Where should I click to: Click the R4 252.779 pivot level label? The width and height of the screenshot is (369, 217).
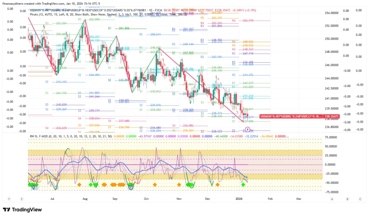[245, 21]
